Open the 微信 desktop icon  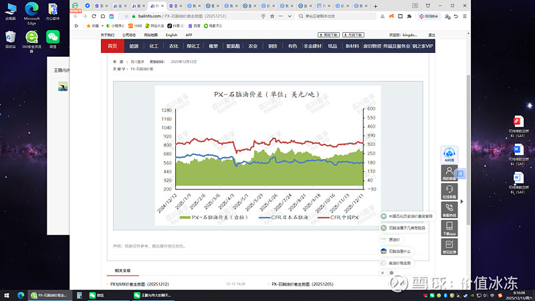[x=52, y=39]
